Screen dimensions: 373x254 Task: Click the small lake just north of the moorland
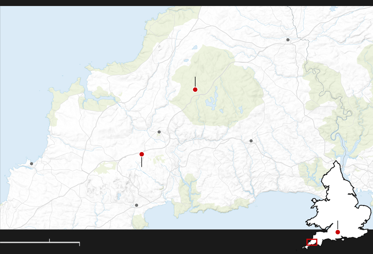click(x=195, y=47)
